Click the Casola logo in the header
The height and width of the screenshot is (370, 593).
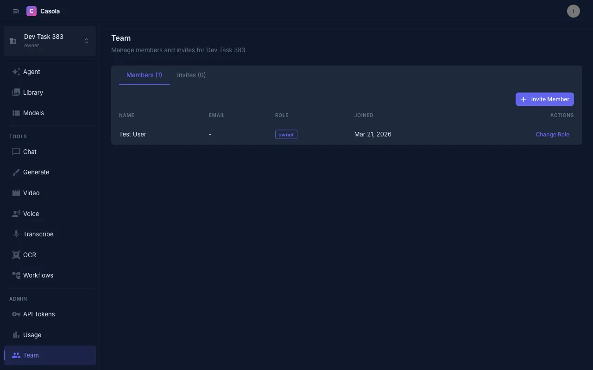pyautogui.click(x=43, y=11)
